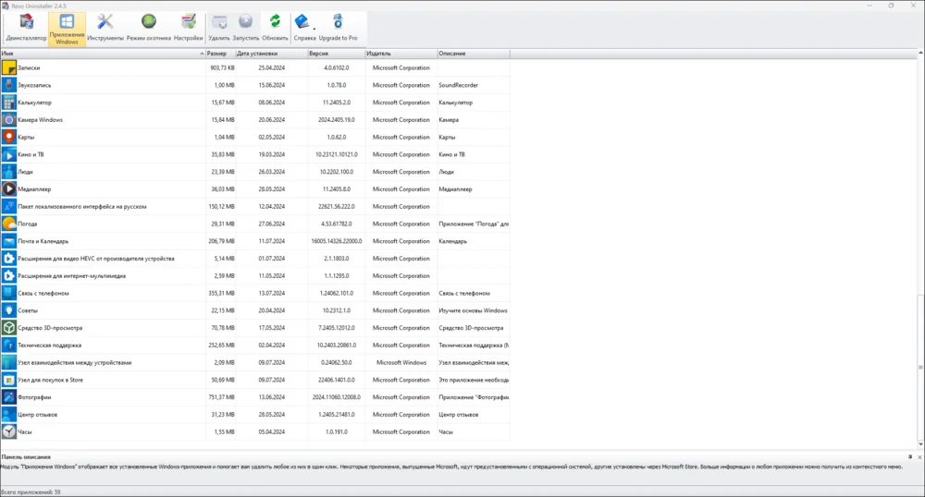Select the 'Узел для покупок в Store' name
This screenshot has width=925, height=497.
tap(50, 380)
